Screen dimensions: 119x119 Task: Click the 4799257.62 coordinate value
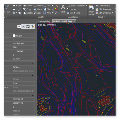[x=18, y=103]
